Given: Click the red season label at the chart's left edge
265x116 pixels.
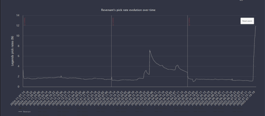Looking at the screenshot, I should [x=24, y=21].
